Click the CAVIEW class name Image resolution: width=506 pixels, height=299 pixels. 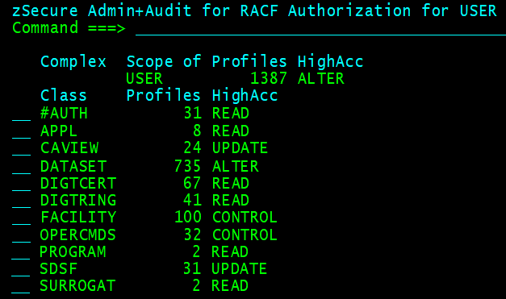[69, 148]
